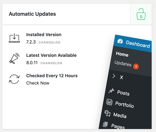Viewport: 156px width, 132px height.
Task: Expand the X menu chevron
Action: [114, 76]
